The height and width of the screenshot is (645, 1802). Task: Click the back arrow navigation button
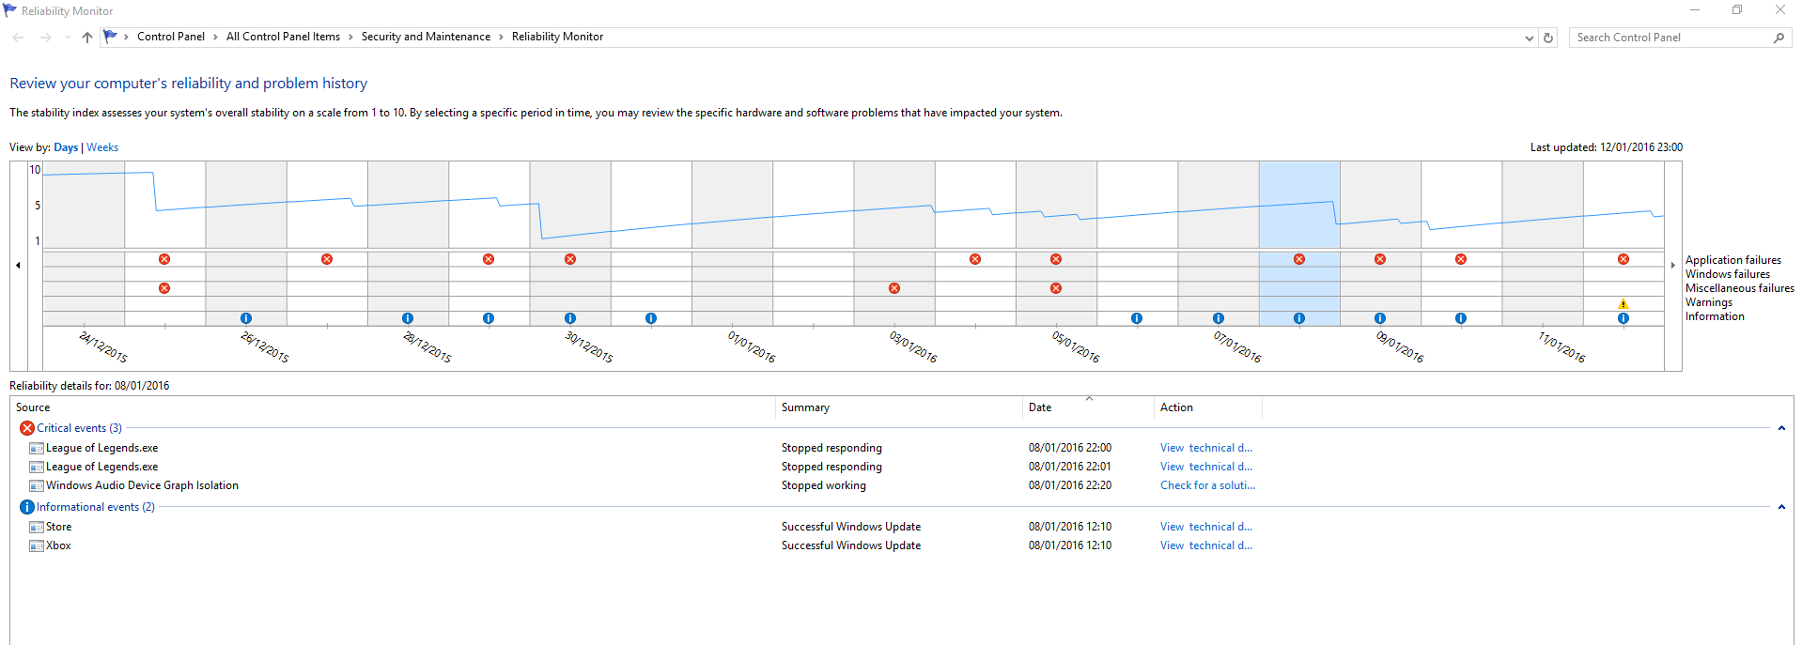click(x=18, y=38)
